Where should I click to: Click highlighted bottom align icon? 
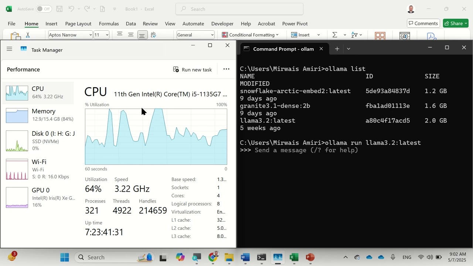(142, 35)
